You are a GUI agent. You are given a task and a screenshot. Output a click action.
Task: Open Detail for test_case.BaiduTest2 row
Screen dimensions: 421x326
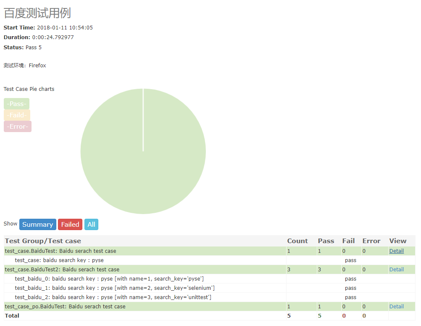[x=396, y=270]
